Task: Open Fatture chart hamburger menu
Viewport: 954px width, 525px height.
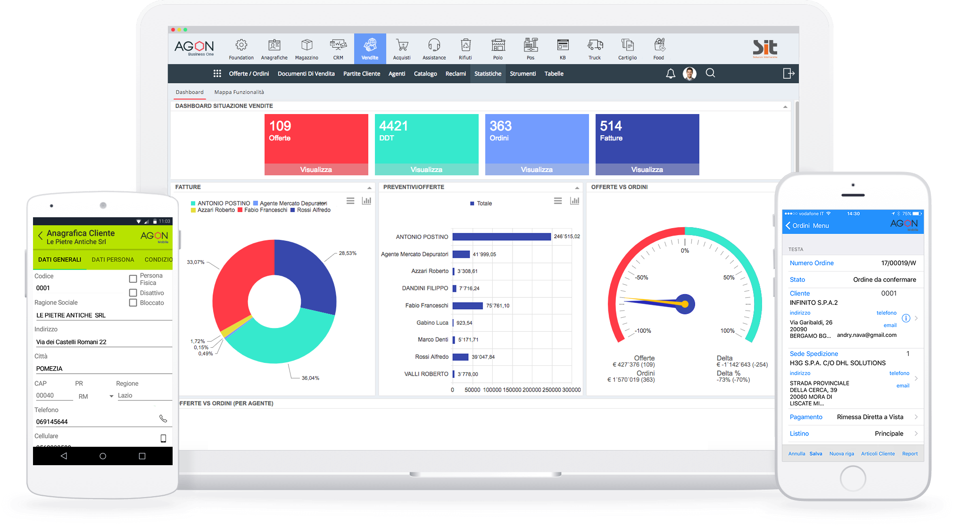Action: tap(350, 201)
